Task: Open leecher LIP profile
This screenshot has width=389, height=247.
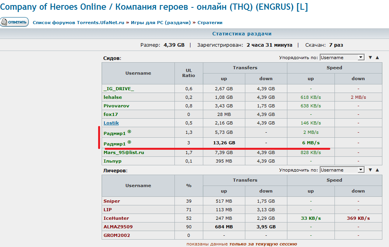Action: 107,210
